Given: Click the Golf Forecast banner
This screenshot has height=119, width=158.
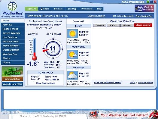Looking at the screenshot, I should point(12,71).
